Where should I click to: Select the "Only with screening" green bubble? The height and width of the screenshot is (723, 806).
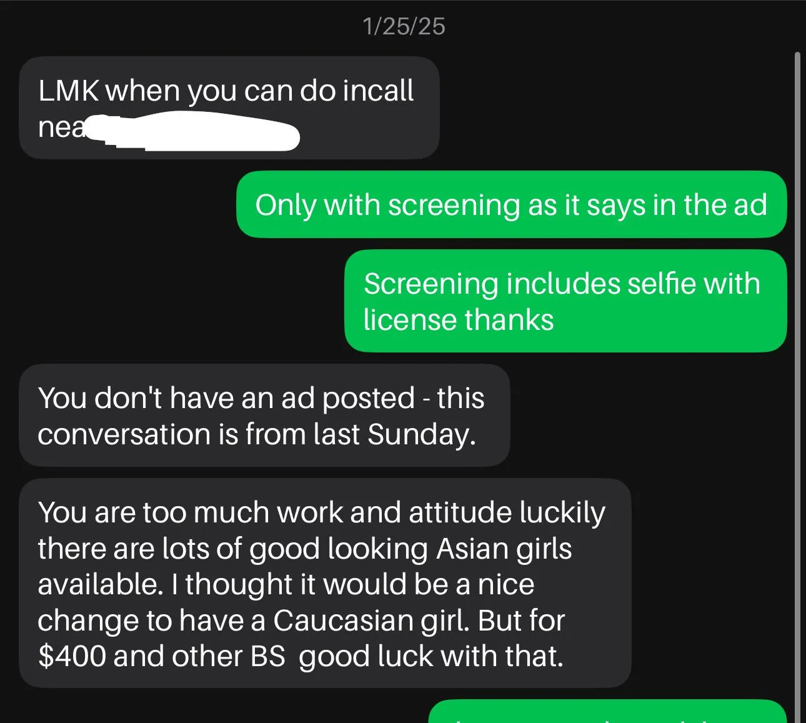pyautogui.click(x=511, y=204)
